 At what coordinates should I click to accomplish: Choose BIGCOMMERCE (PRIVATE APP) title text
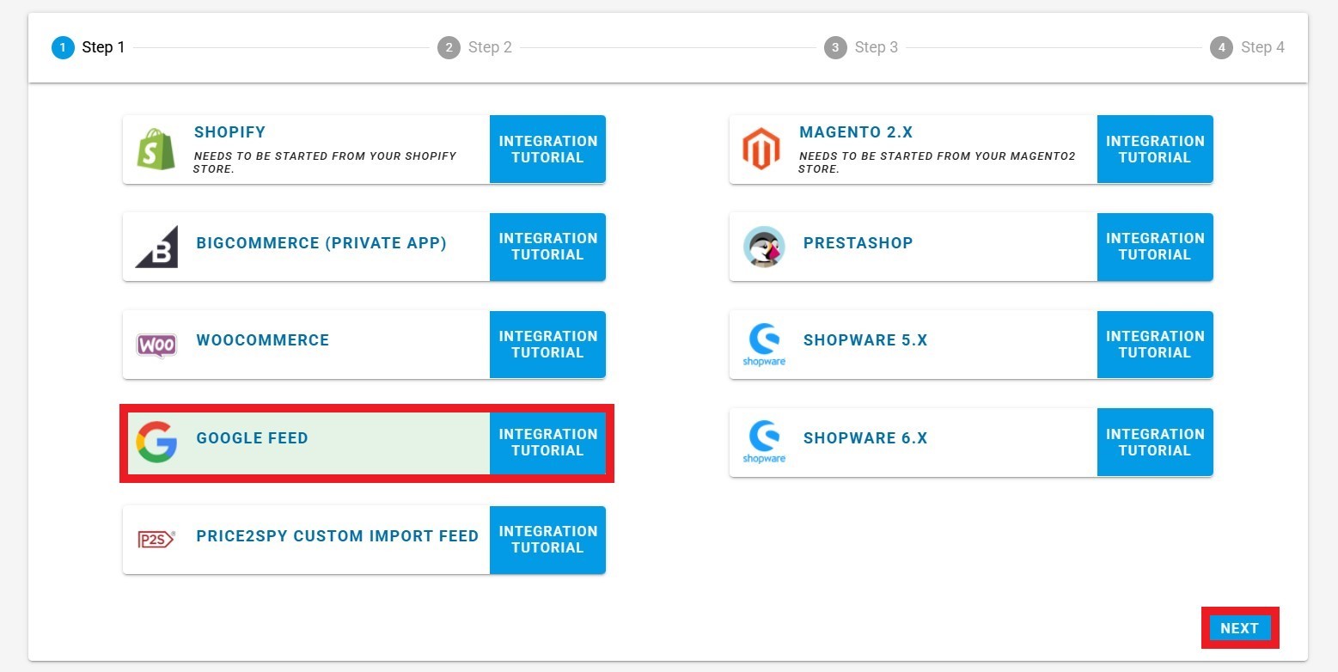(x=321, y=243)
